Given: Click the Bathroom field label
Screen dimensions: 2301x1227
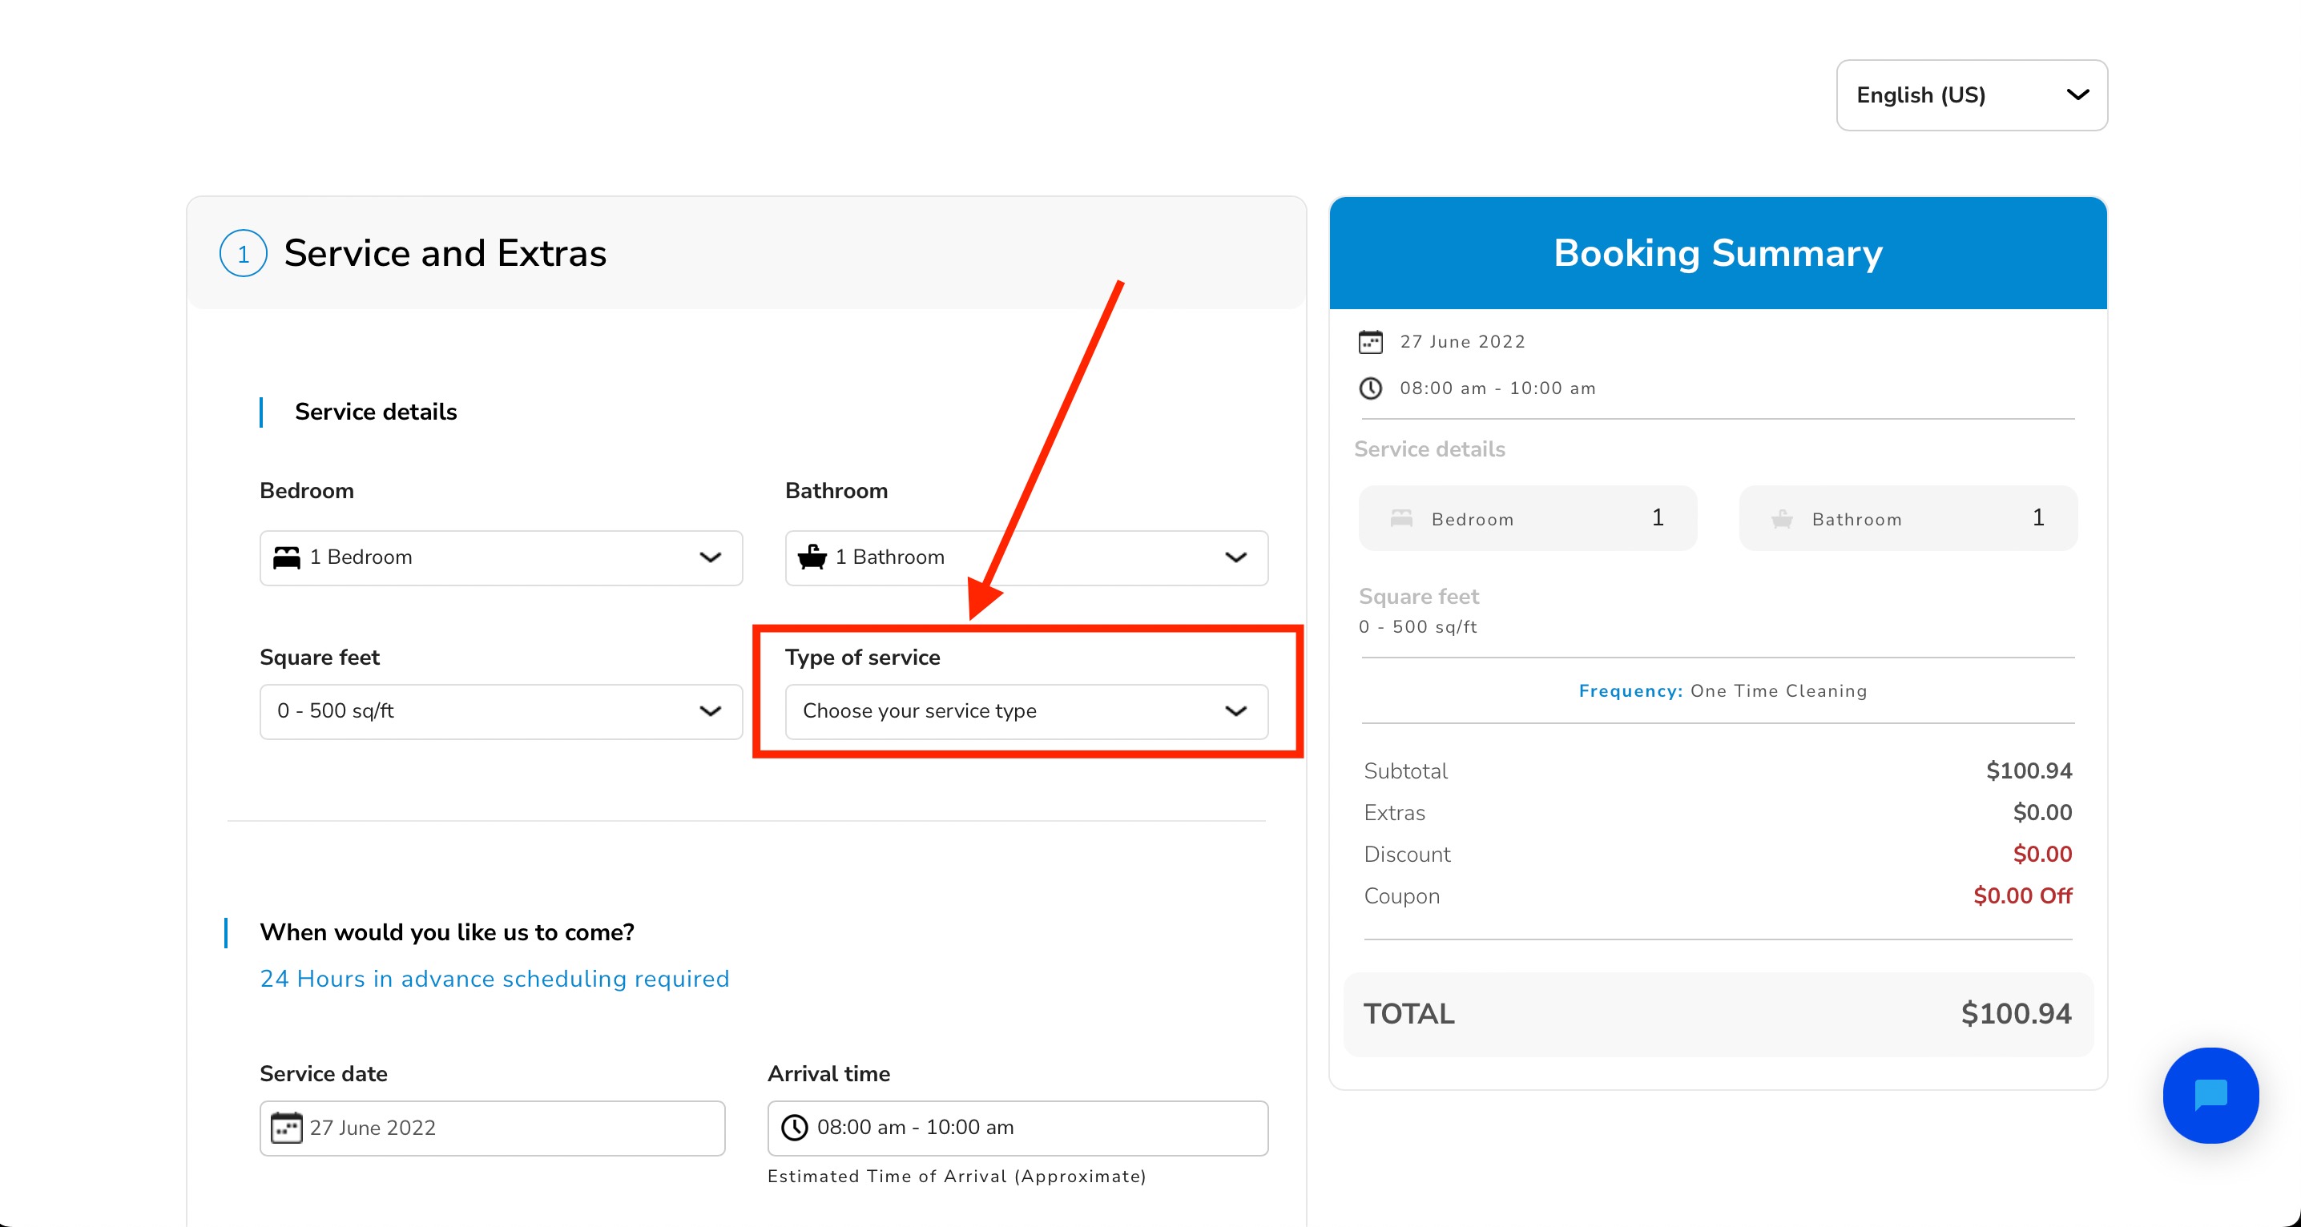Looking at the screenshot, I should tap(836, 490).
